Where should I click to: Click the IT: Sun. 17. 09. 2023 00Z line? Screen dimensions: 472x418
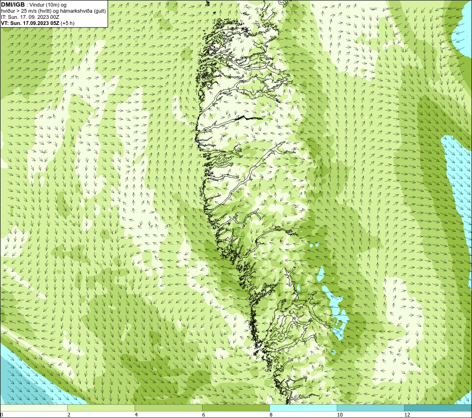point(30,17)
